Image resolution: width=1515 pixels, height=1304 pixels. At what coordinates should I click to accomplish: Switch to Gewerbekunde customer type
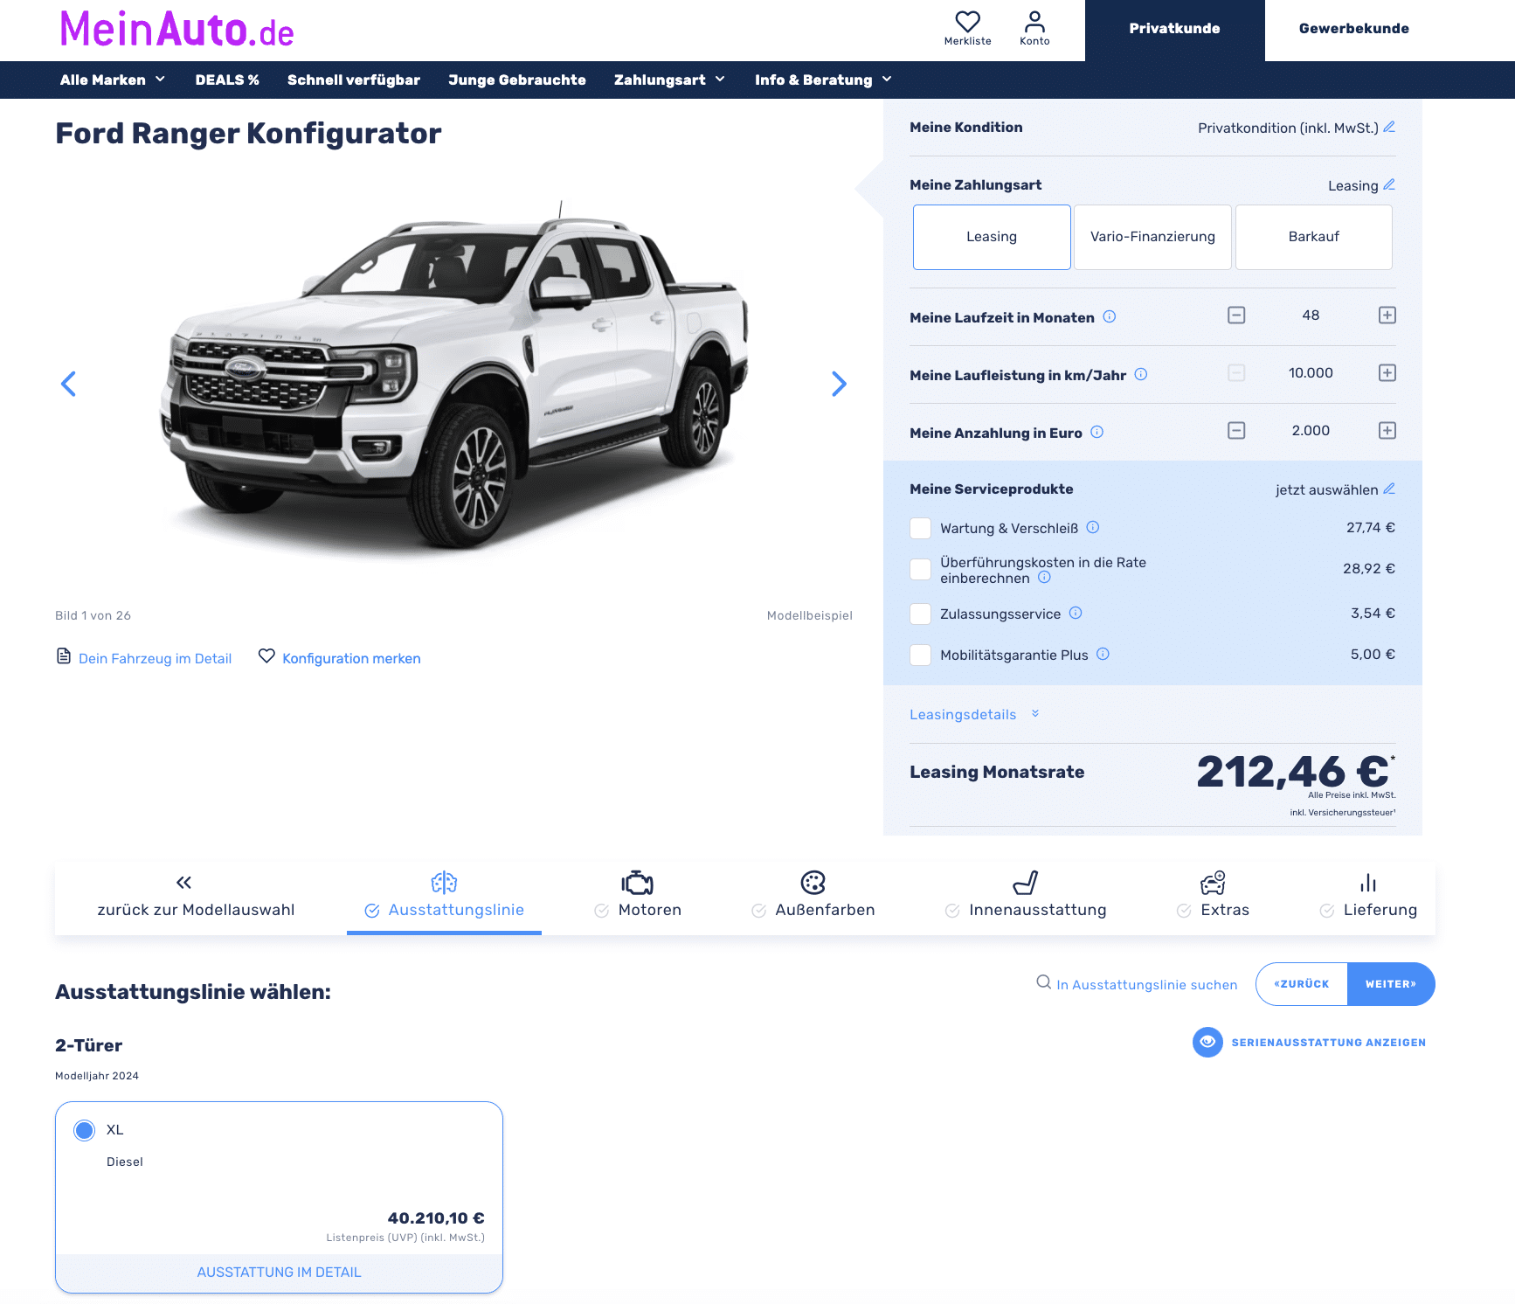click(1353, 29)
